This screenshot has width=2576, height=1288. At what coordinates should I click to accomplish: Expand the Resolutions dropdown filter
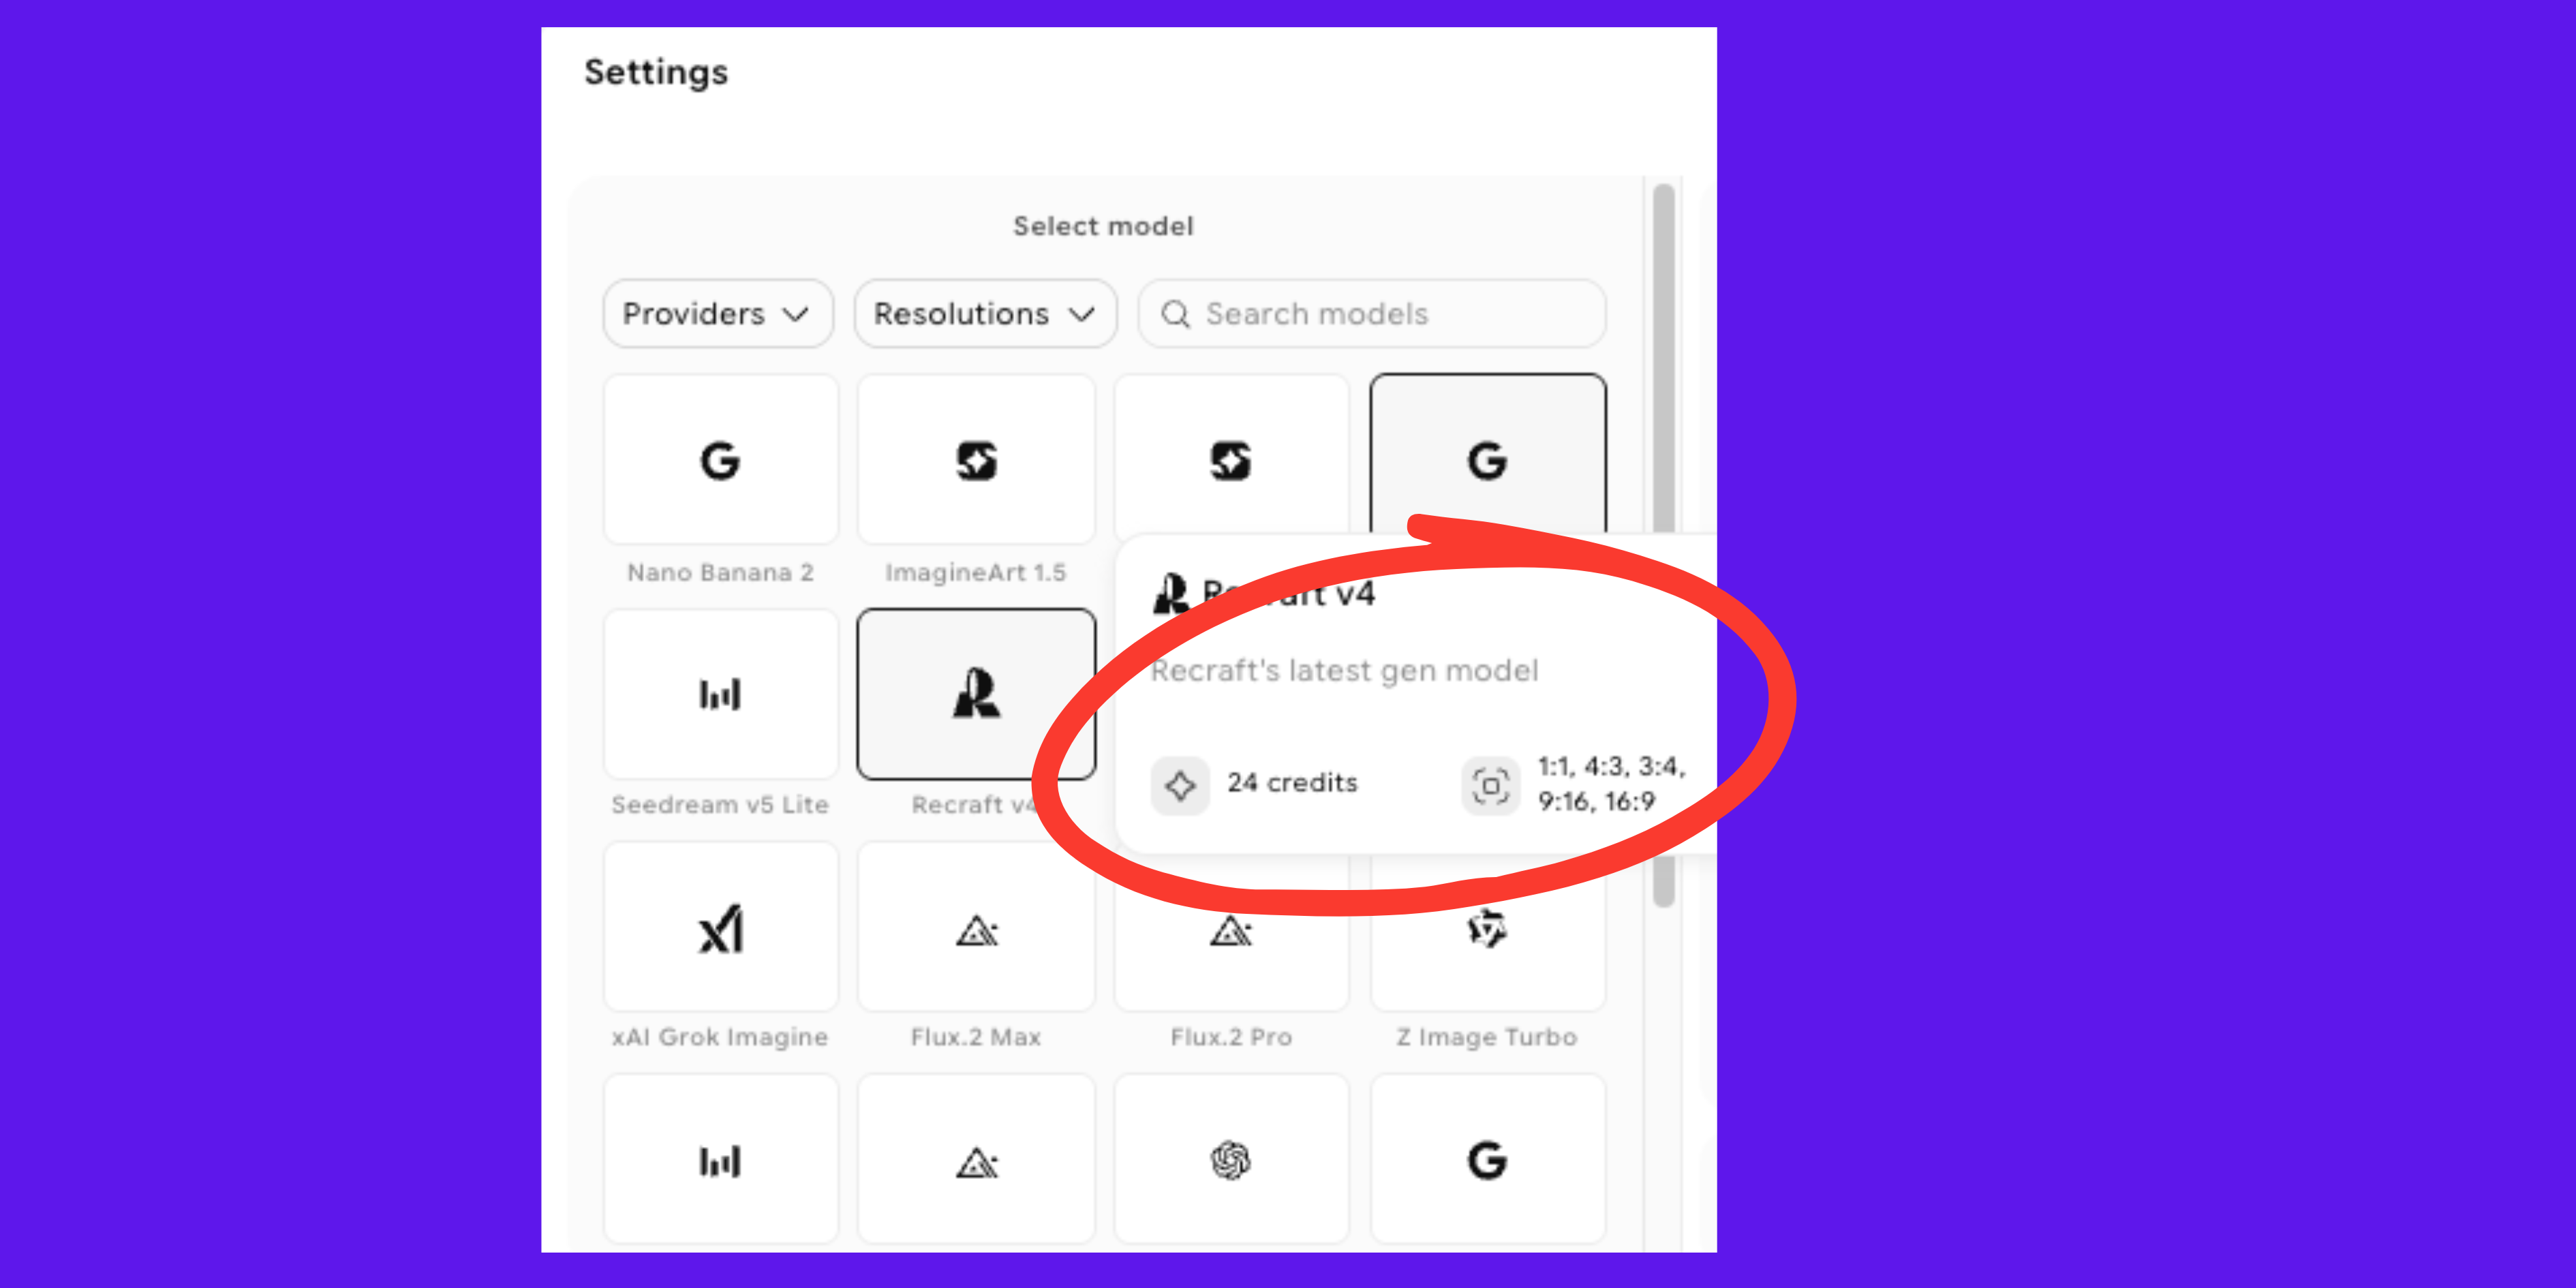tap(984, 314)
